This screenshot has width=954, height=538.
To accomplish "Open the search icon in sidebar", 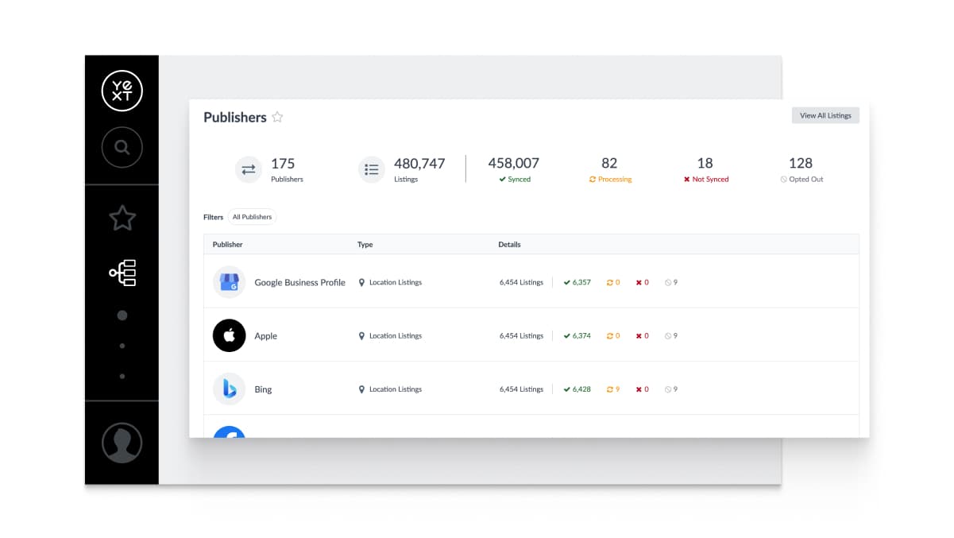I will [122, 147].
